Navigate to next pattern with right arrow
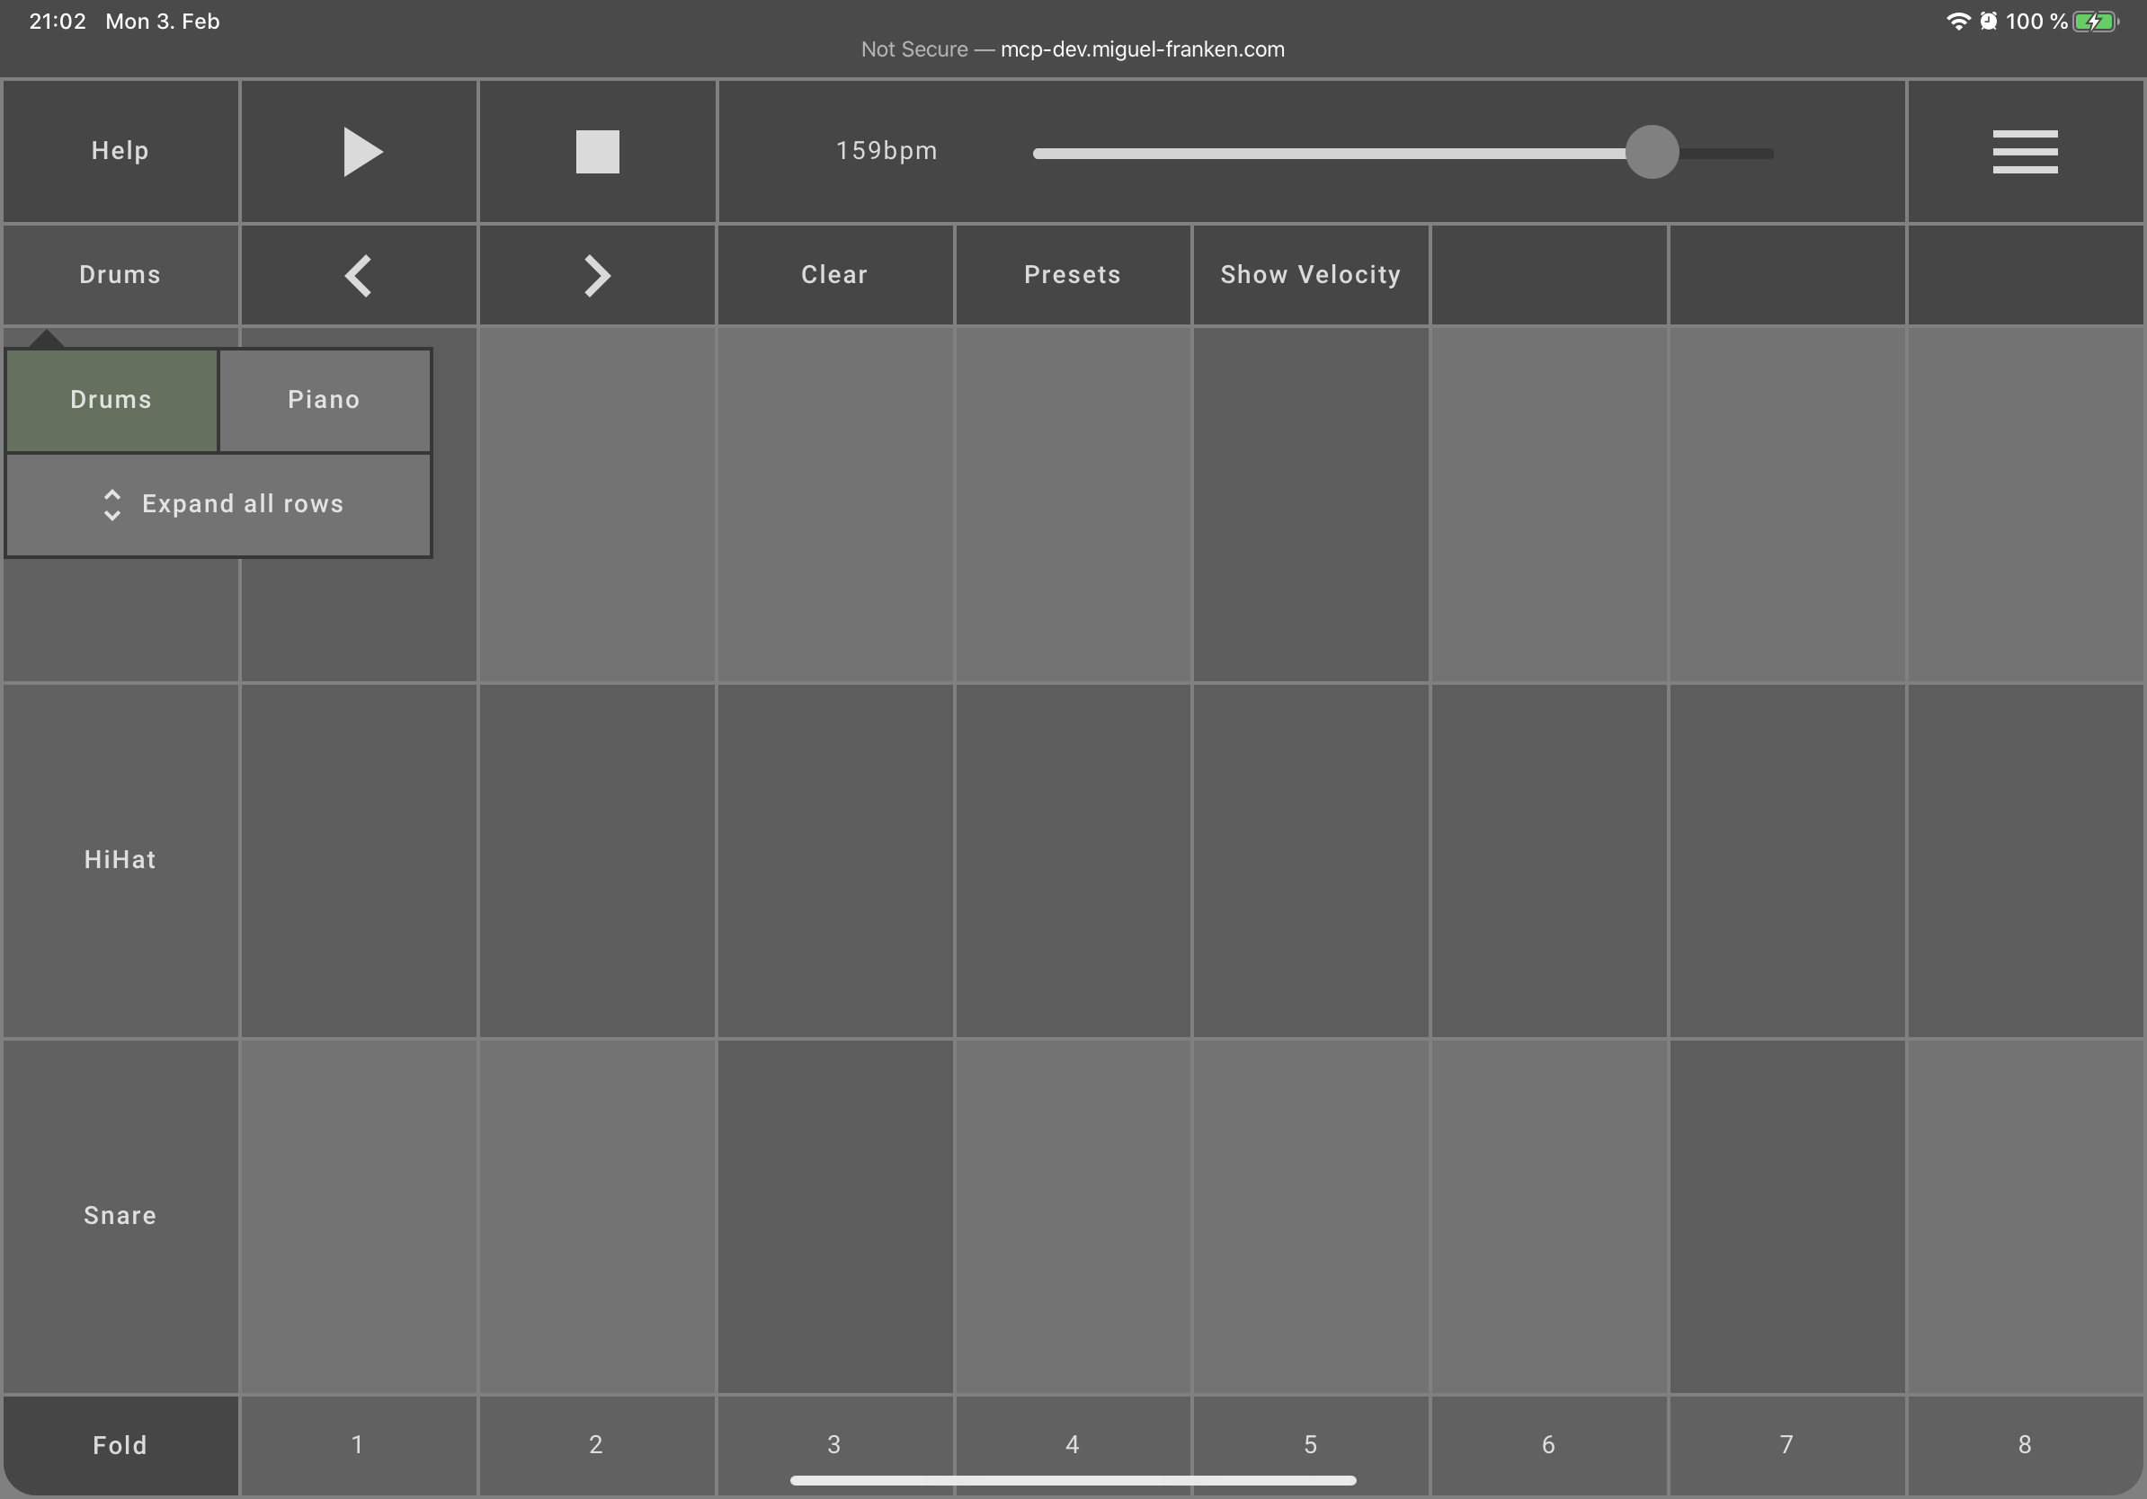This screenshot has width=2147, height=1499. [597, 274]
